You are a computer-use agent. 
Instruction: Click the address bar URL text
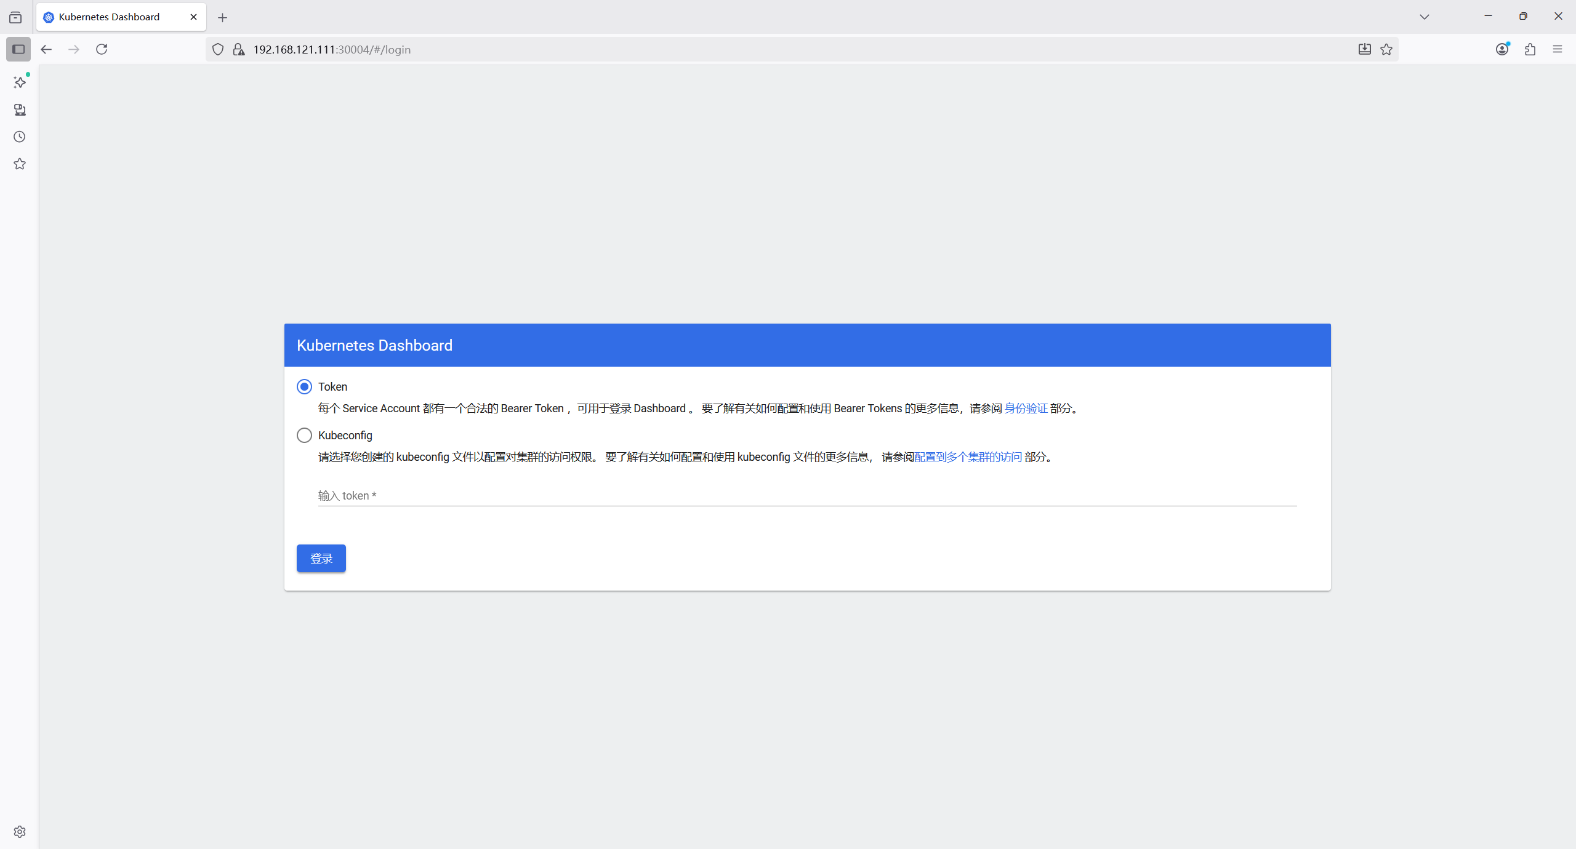coord(332,49)
